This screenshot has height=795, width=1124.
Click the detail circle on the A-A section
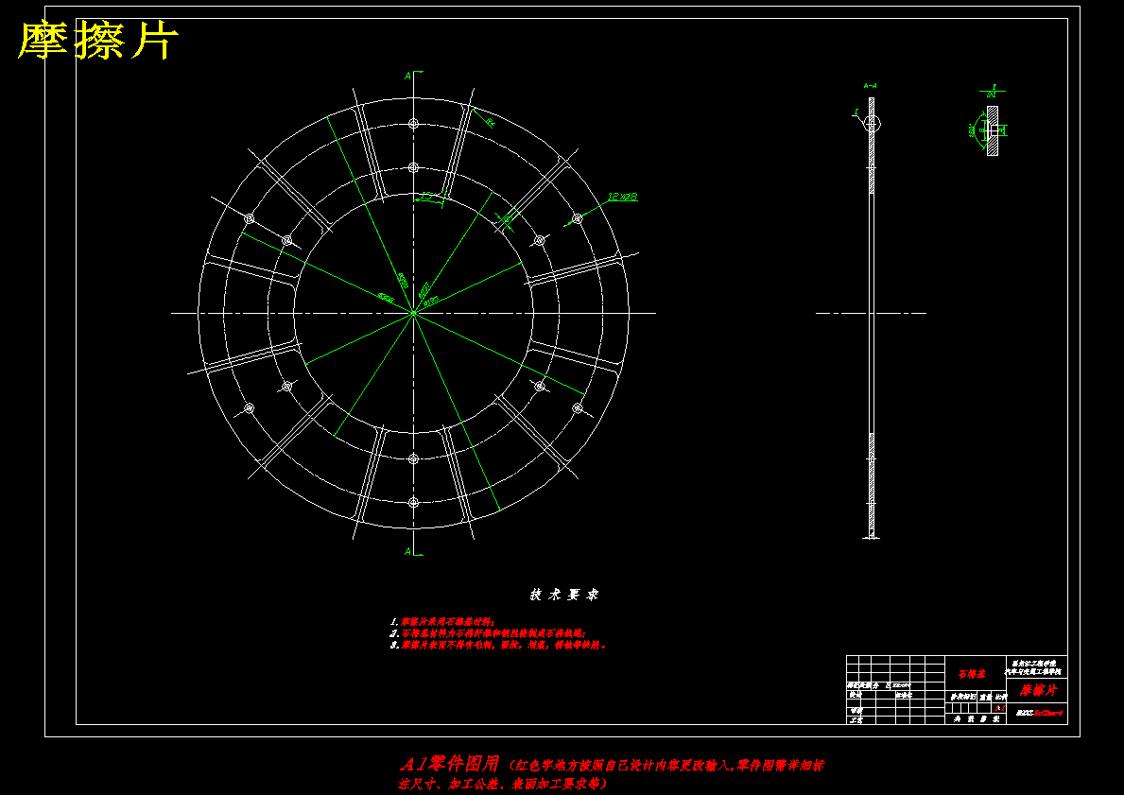coord(872,123)
